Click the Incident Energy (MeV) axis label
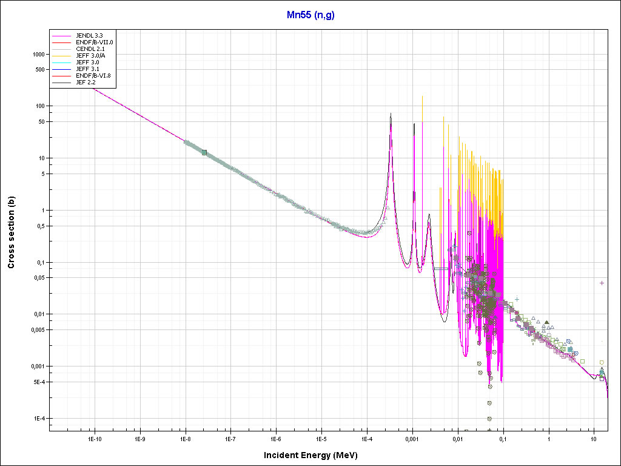 315,455
